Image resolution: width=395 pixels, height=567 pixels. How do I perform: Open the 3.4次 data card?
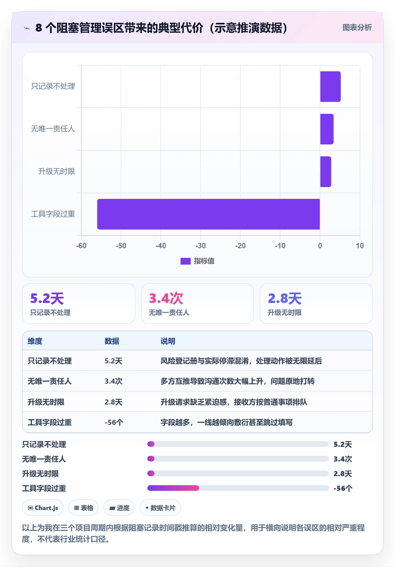pyautogui.click(x=197, y=304)
